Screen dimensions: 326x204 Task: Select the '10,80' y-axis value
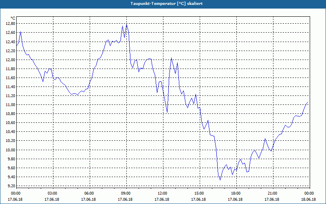tap(11, 114)
